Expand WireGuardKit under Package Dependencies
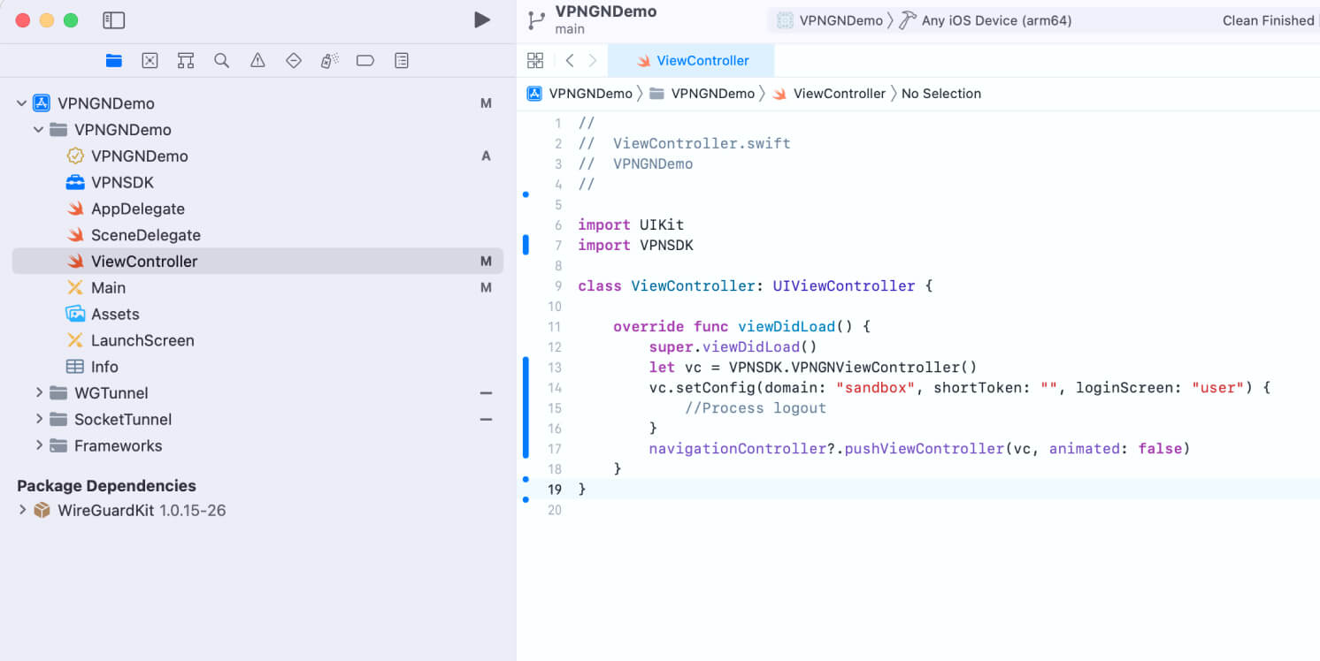Image resolution: width=1320 pixels, height=661 pixels. pos(23,510)
